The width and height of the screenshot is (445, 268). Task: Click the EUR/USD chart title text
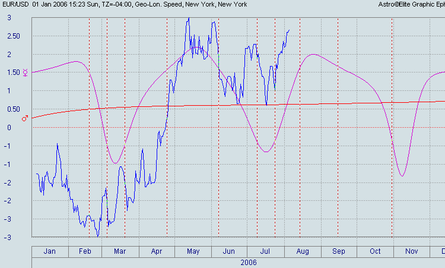coord(15,5)
